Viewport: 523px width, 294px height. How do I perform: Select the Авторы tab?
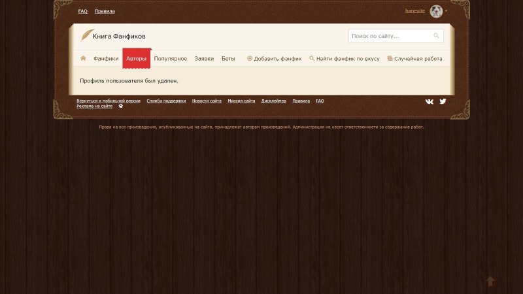click(x=137, y=59)
